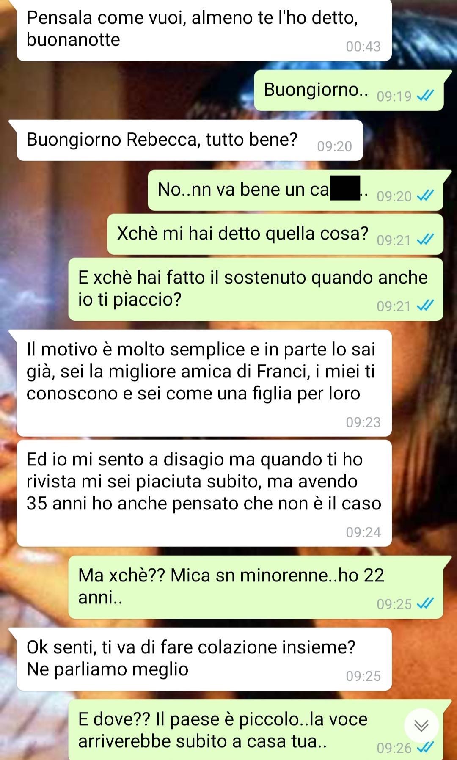
Task: Tap read ticks on 'io ti piaccio?' message
Action: coord(425,306)
